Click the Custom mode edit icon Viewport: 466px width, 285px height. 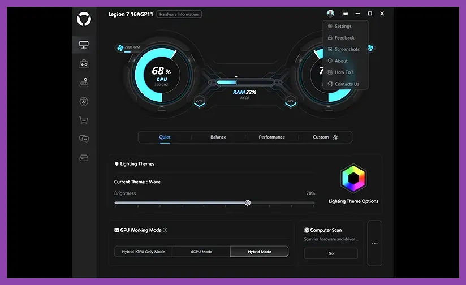335,137
